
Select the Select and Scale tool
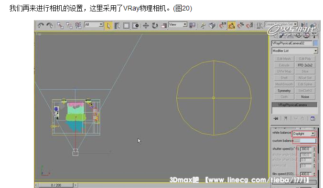(164, 26)
